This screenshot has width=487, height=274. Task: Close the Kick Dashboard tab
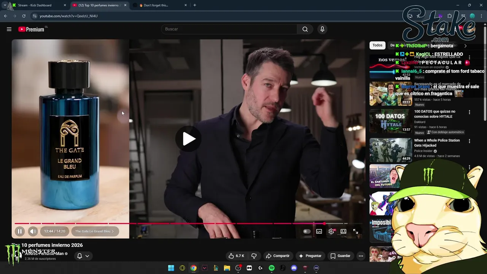tap(65, 5)
